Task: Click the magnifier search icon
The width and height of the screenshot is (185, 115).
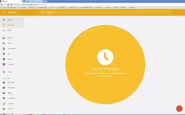Action: (43, 12)
